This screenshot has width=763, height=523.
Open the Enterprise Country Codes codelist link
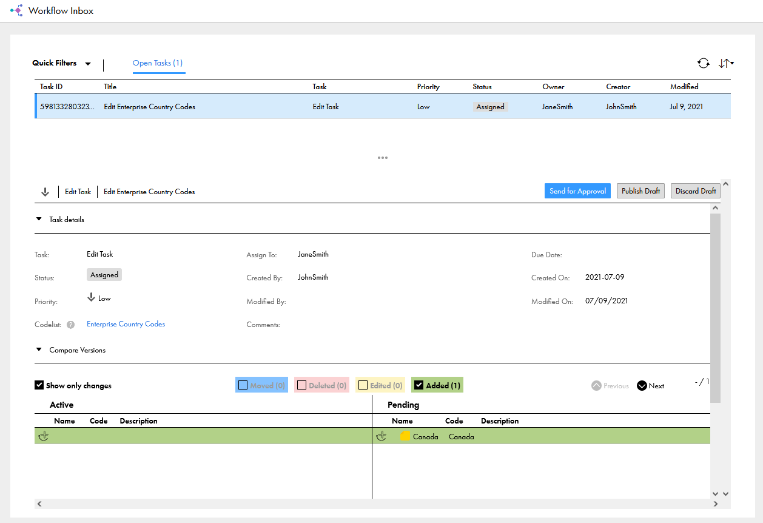pos(126,324)
